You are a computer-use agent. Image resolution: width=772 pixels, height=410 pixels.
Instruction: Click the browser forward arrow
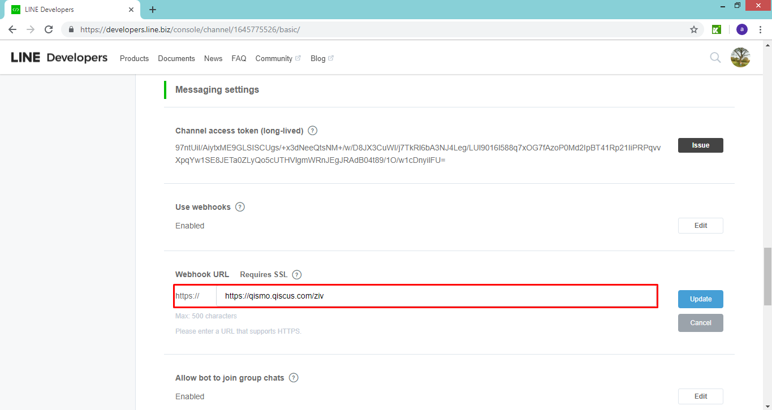(x=31, y=29)
